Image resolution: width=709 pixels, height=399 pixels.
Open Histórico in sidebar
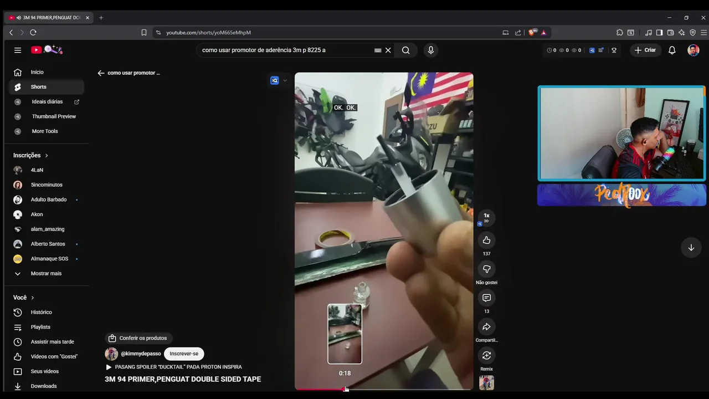tap(47, 312)
